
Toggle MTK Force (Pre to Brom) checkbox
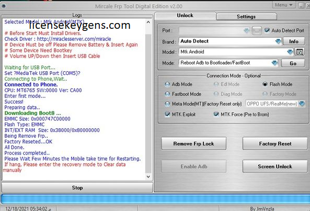pyautogui.click(x=216, y=115)
